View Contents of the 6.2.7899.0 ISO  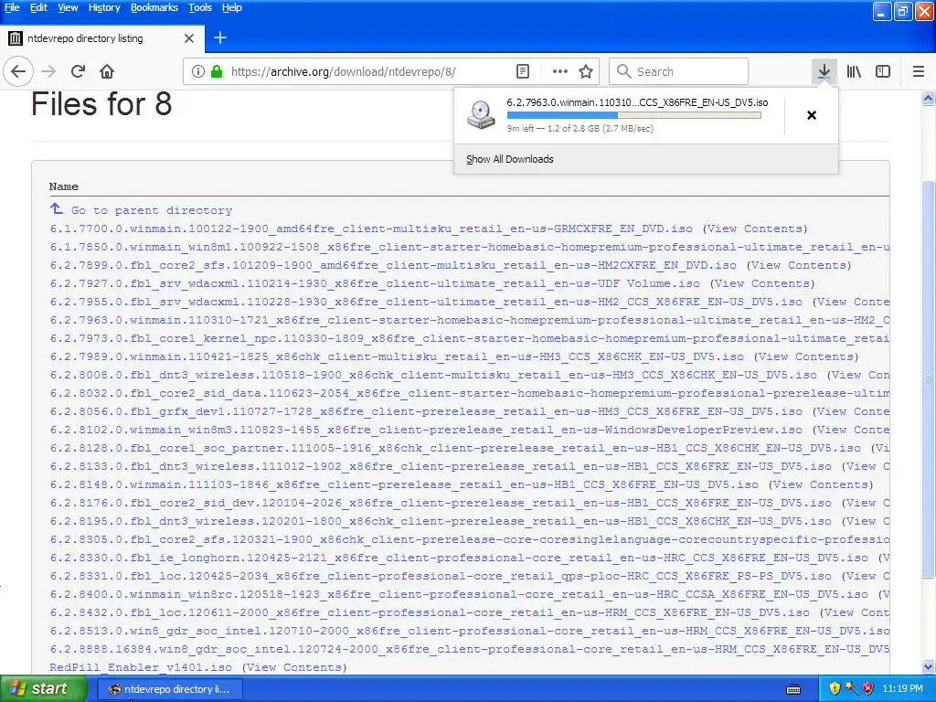[799, 265]
